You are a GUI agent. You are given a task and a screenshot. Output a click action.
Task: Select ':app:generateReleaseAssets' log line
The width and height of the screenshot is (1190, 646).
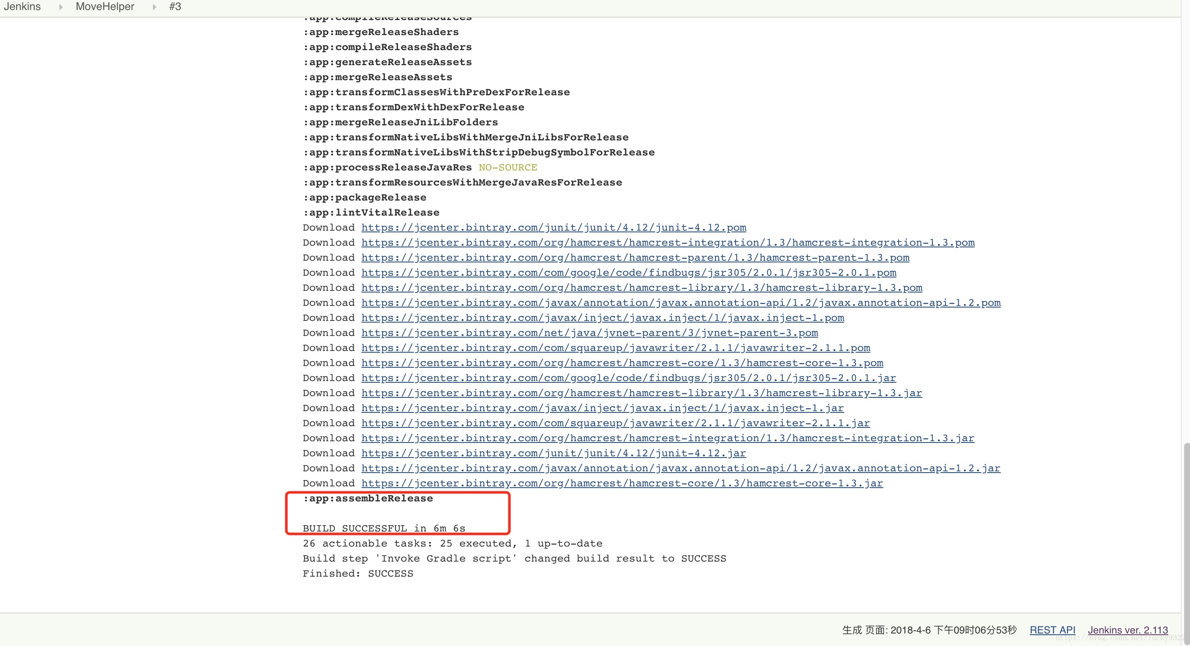[x=387, y=62]
